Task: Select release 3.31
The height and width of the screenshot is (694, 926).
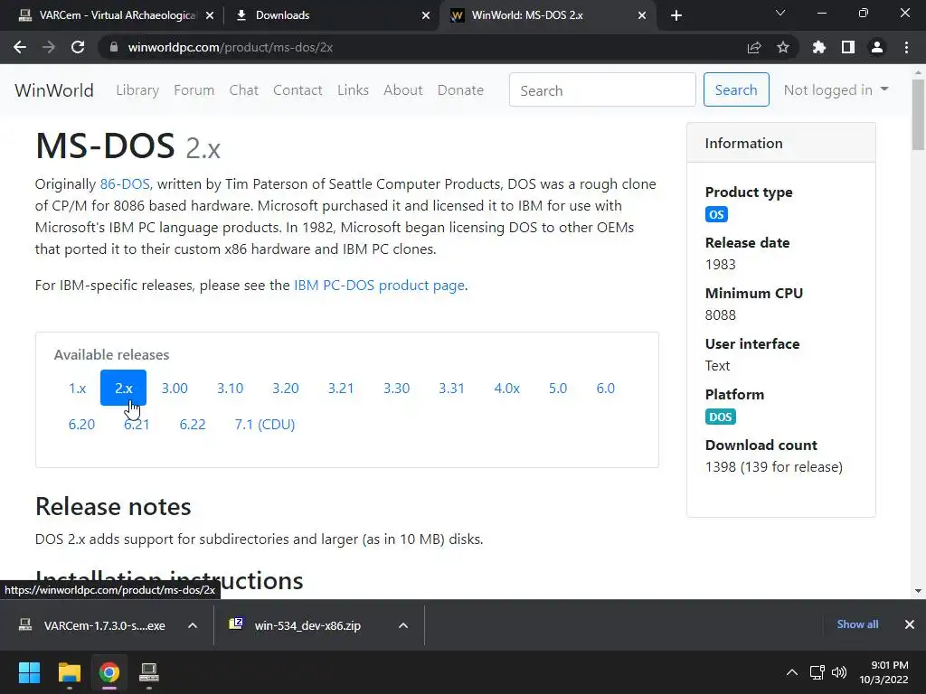Action: tap(452, 389)
